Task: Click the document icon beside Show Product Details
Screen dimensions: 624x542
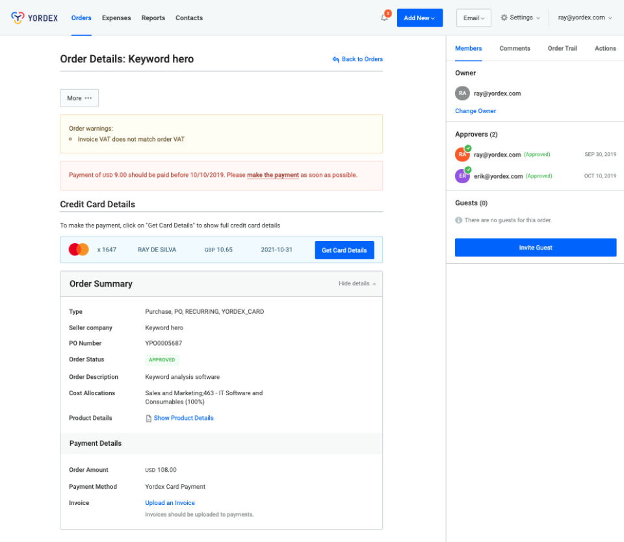Action: click(x=148, y=419)
